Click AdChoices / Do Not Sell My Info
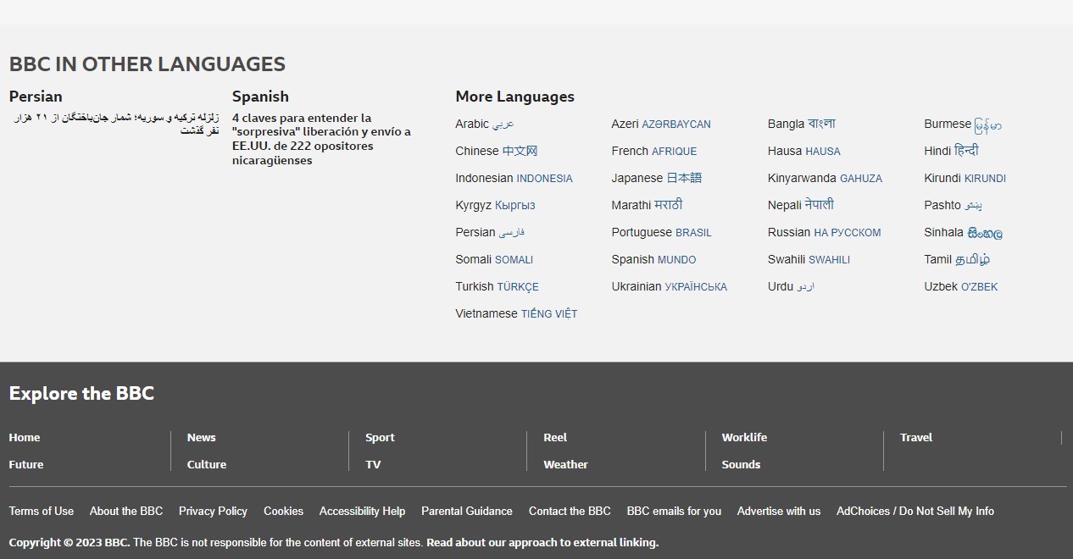The image size is (1073, 559). pos(915,511)
